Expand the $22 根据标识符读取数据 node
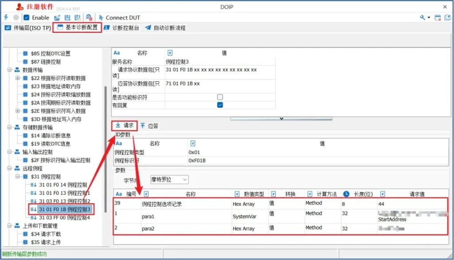This screenshot has width=454, height=260. tap(18, 78)
